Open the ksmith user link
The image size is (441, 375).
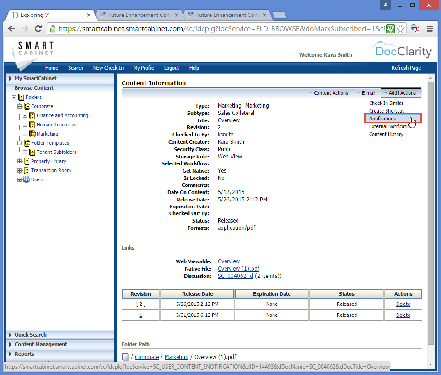point(226,134)
